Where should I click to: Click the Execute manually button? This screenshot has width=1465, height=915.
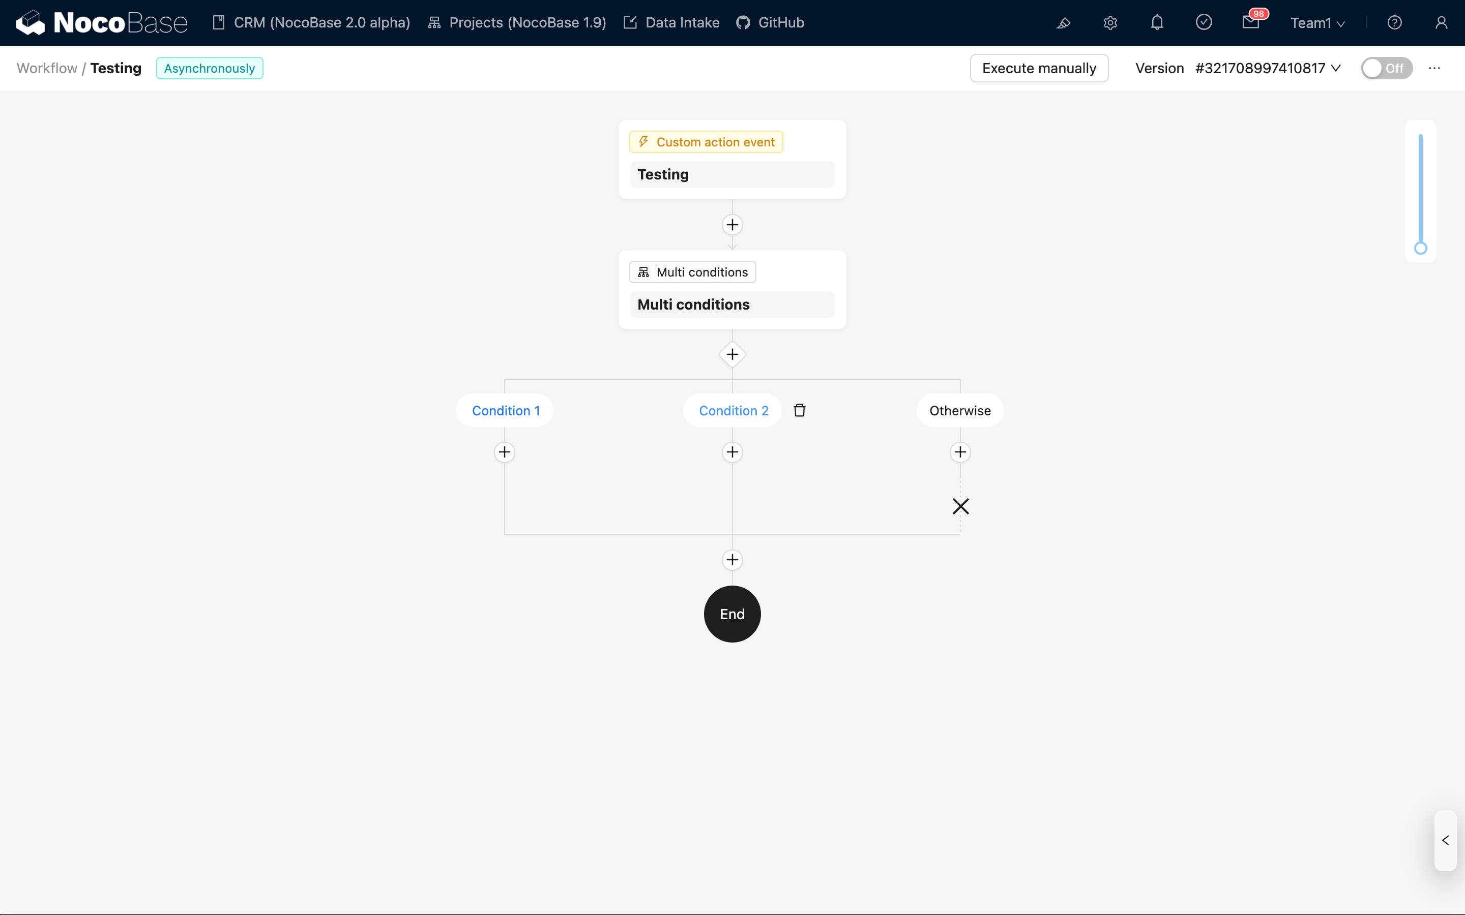coord(1039,69)
